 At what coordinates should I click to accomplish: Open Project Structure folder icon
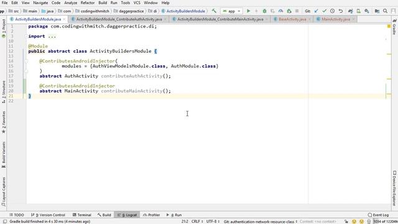[377, 11]
